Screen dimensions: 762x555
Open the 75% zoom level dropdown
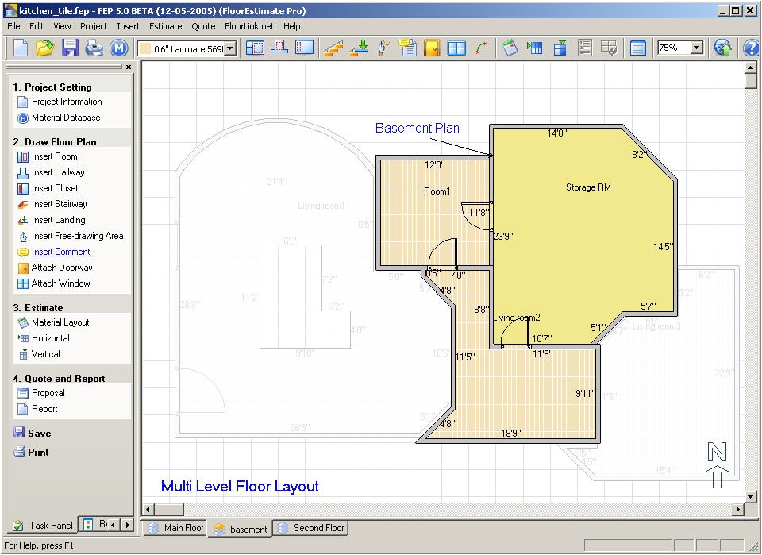click(695, 48)
